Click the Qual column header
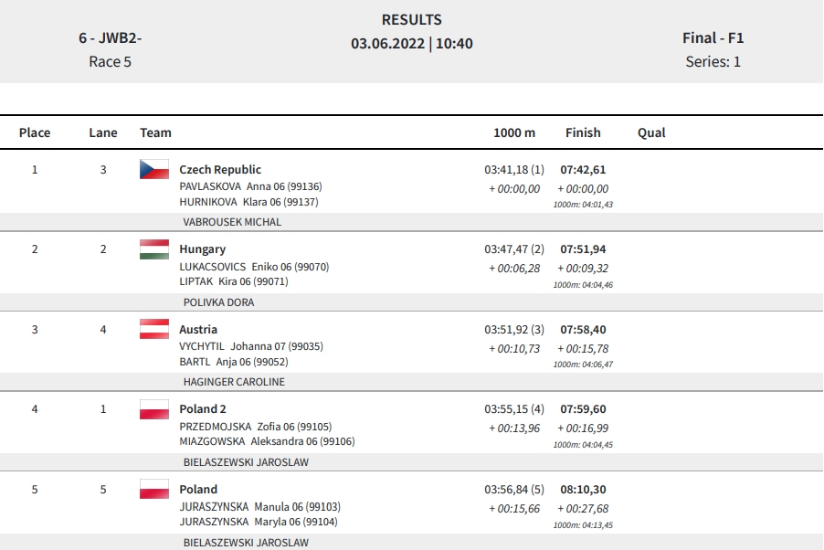 (x=651, y=132)
